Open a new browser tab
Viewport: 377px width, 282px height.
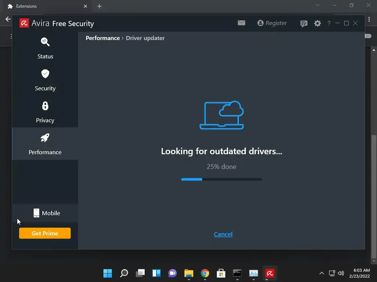coord(99,6)
